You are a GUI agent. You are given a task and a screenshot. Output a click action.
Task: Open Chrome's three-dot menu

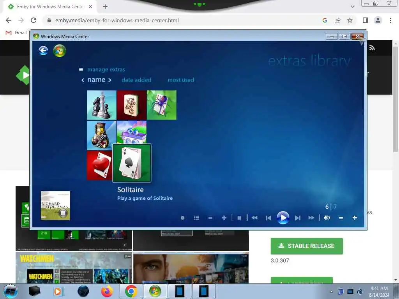pyautogui.click(x=390, y=20)
